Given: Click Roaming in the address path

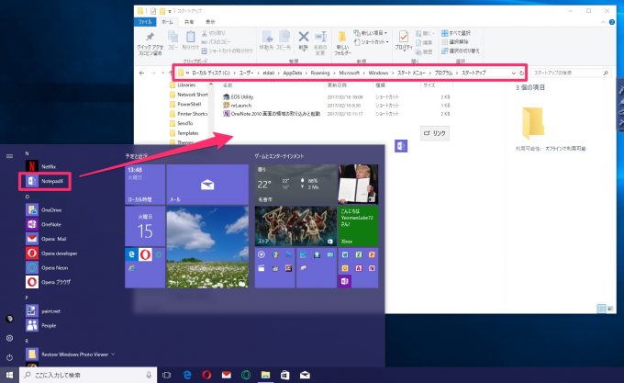Looking at the screenshot, I should coord(320,73).
